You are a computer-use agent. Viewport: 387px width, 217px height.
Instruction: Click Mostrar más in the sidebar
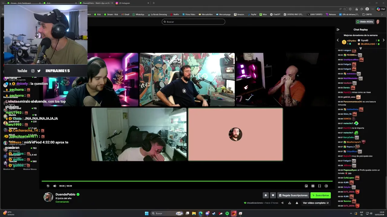coord(9,169)
